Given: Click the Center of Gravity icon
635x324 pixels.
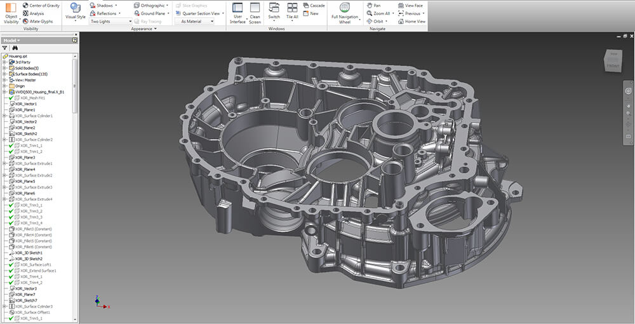Looking at the screenshot, I should click(x=25, y=5).
